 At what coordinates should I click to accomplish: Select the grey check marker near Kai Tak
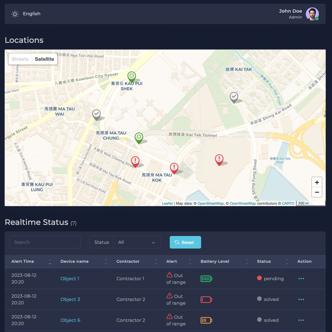click(234, 97)
